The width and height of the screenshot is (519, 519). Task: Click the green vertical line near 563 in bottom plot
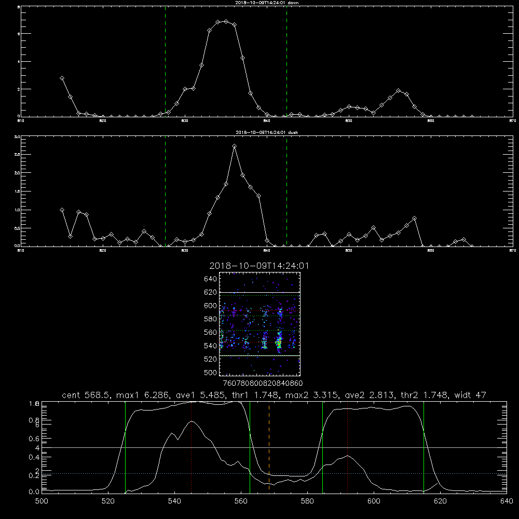click(x=250, y=447)
